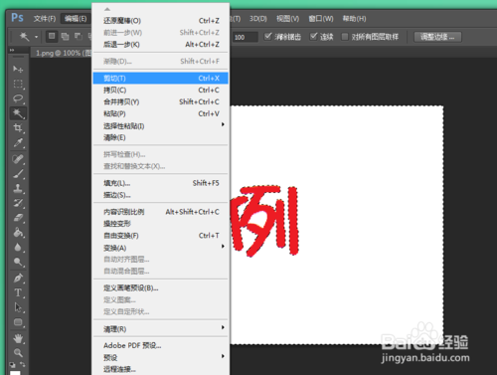
Task: Choose Add to Selection mode icon
Action: click(x=65, y=37)
